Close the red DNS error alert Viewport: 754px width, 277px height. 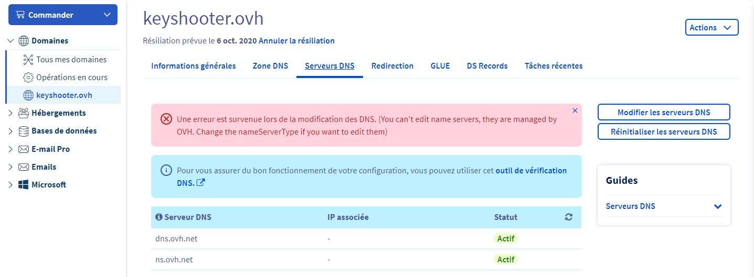click(575, 110)
